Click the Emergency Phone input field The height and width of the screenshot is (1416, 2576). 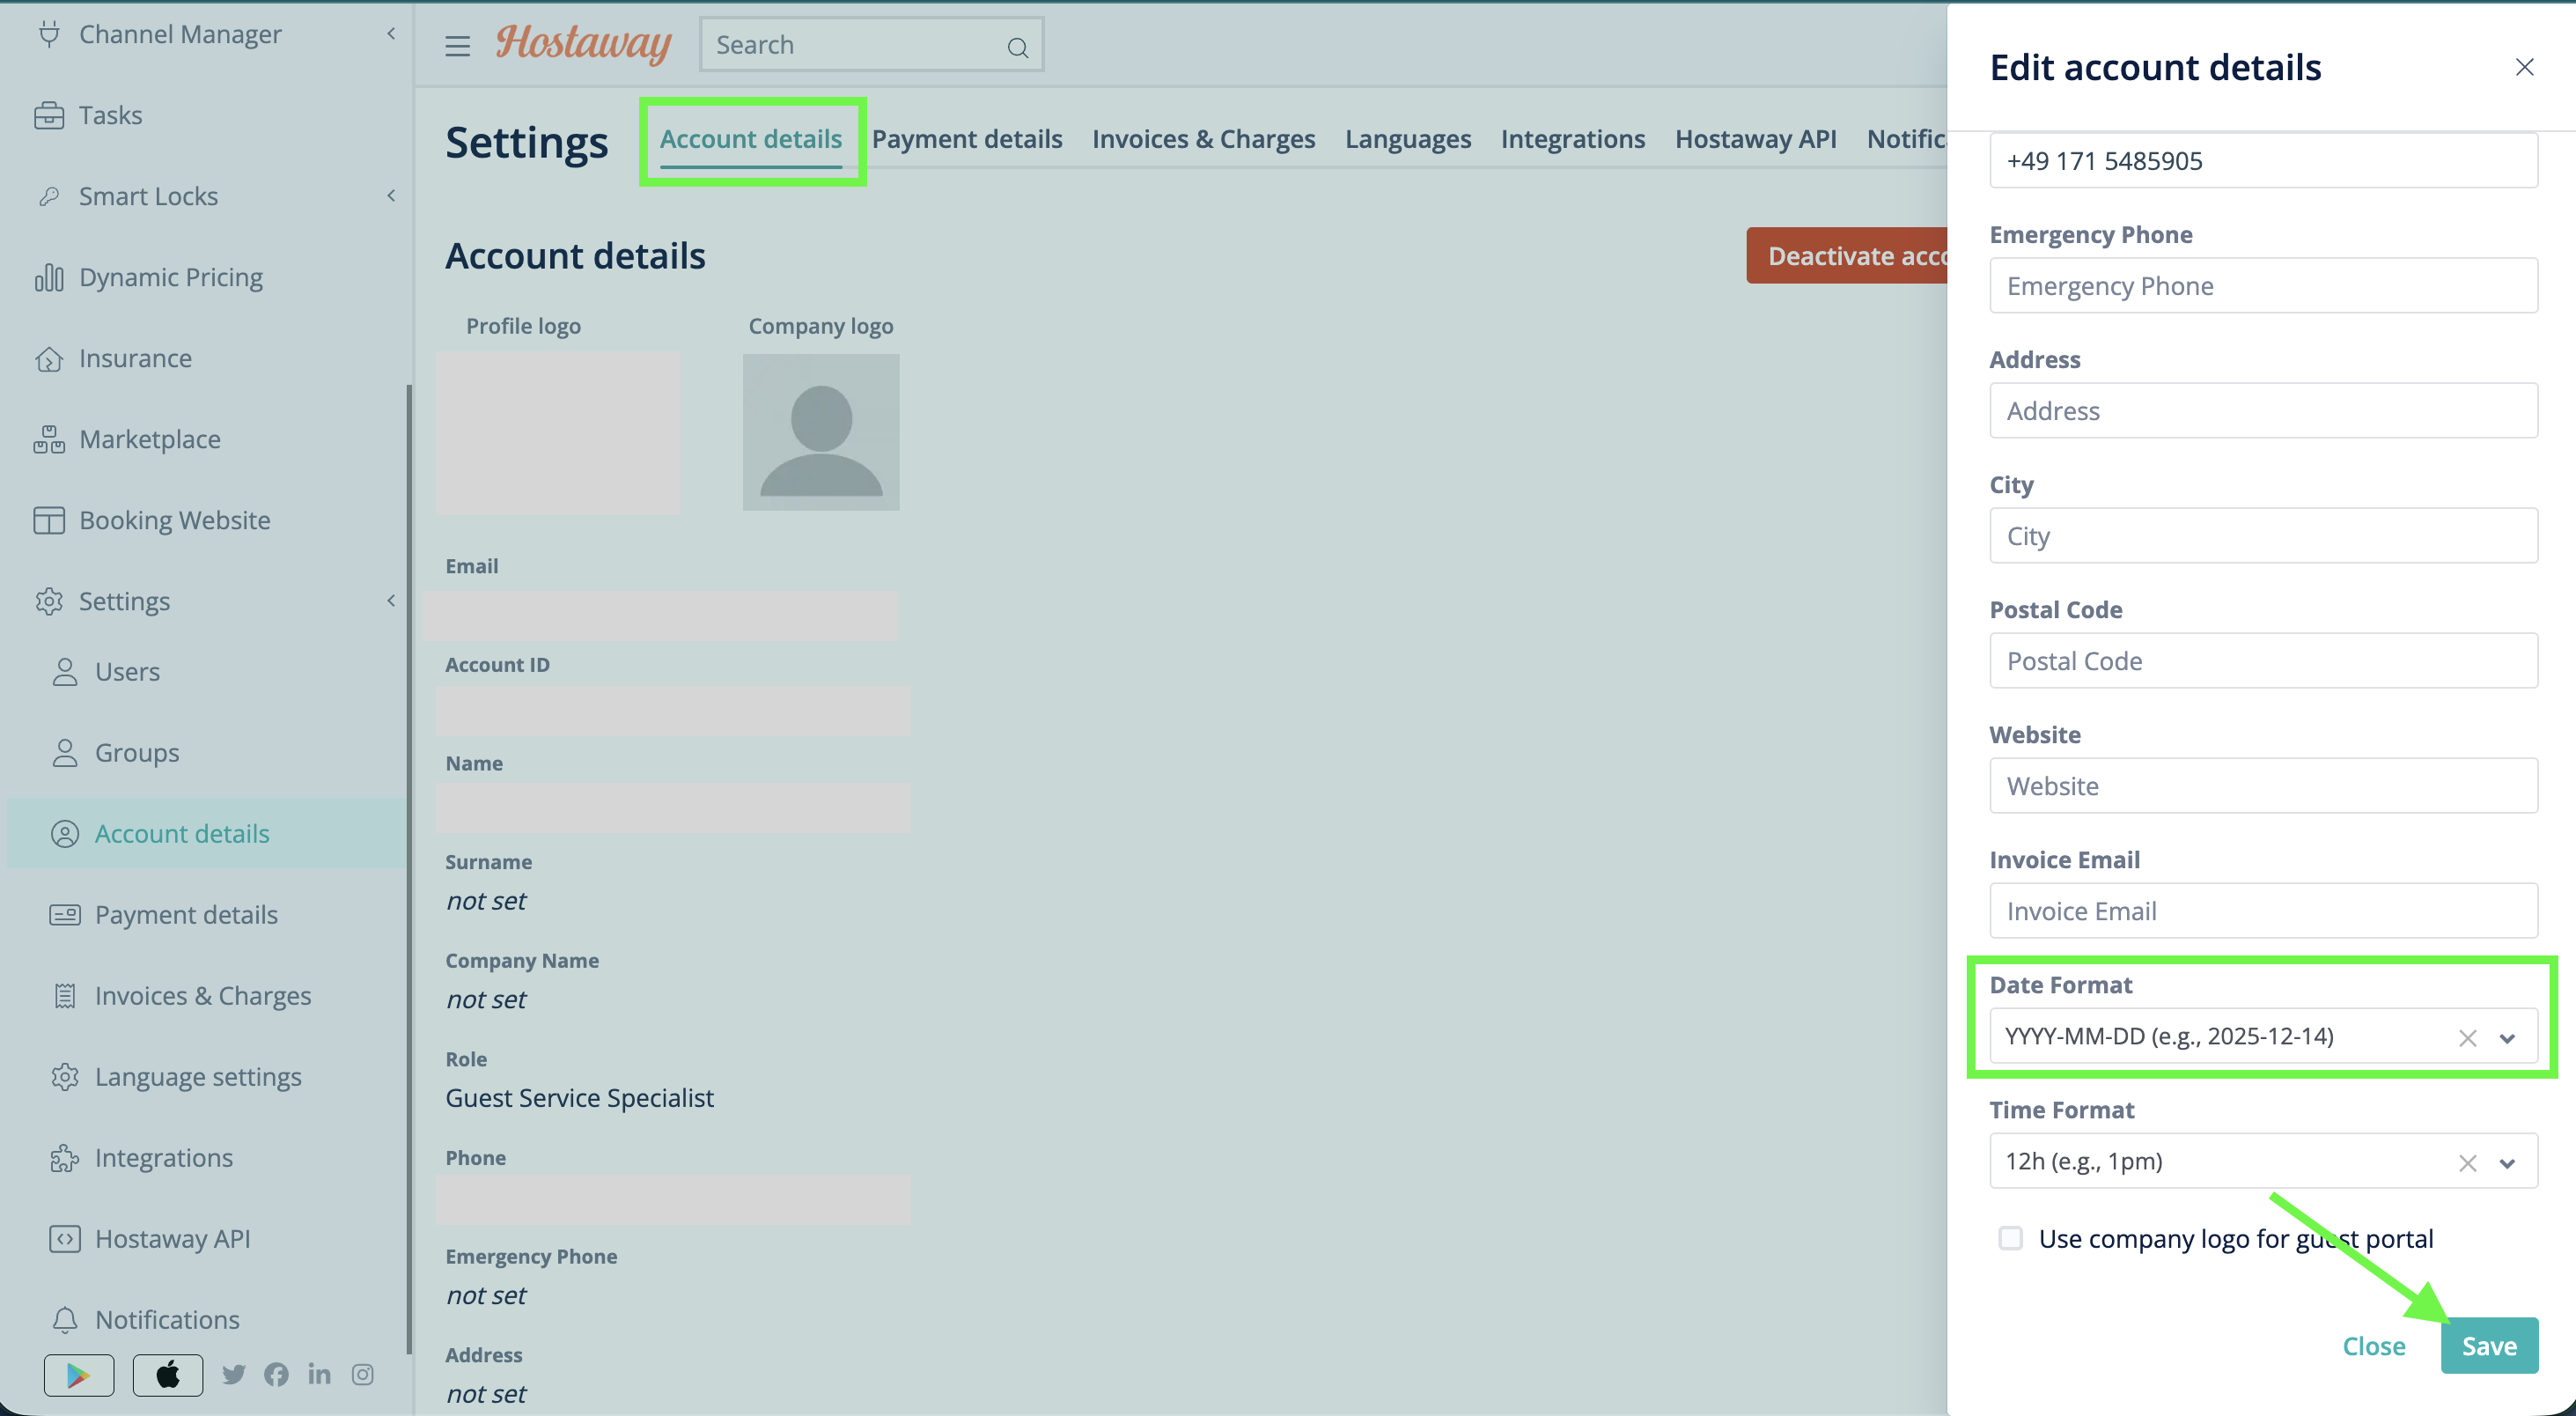[x=2263, y=286]
